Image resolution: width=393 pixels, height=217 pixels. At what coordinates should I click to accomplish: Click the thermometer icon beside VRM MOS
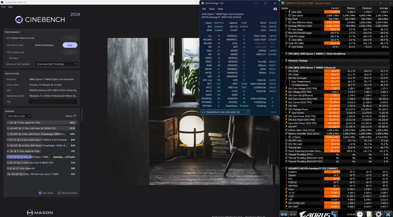(x=286, y=186)
